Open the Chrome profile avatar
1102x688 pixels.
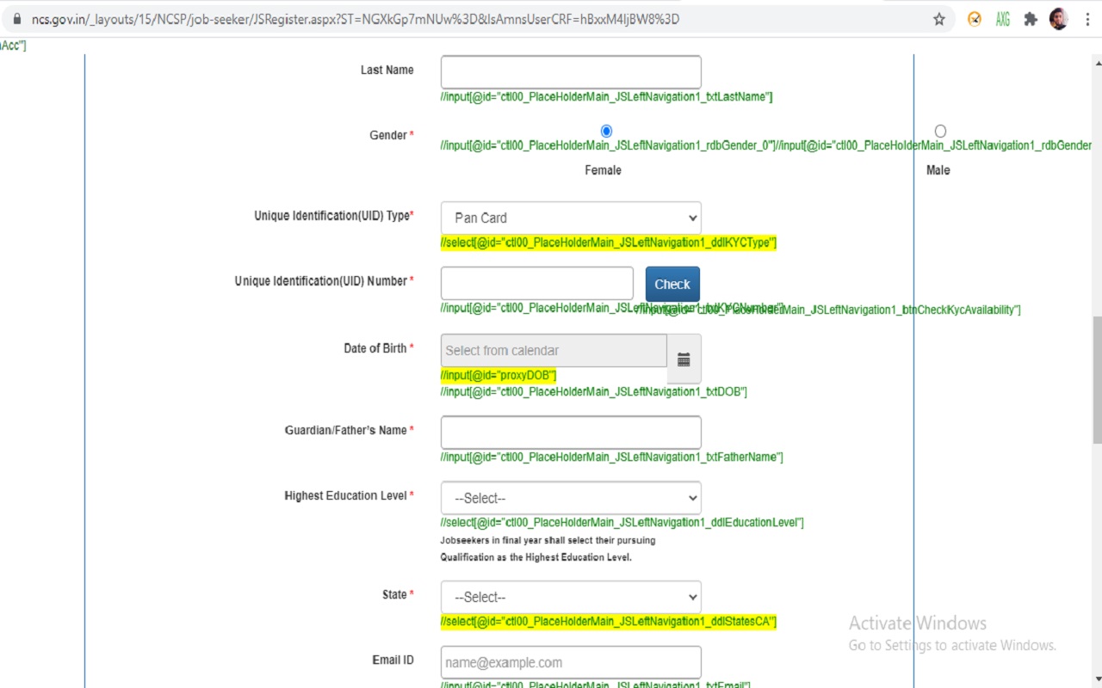pyautogui.click(x=1059, y=19)
